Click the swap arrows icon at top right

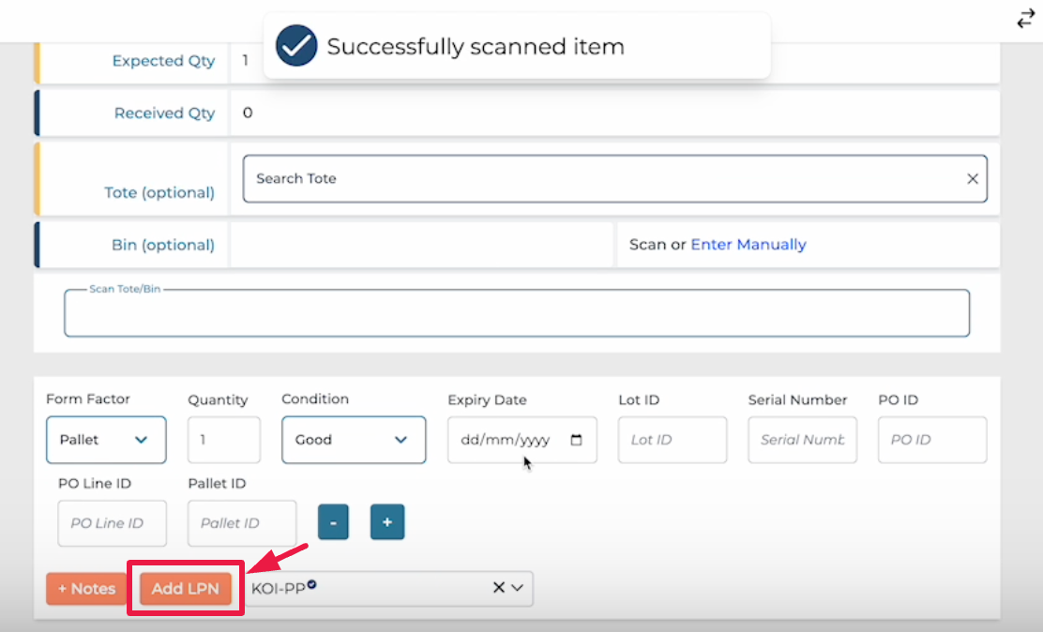1025,19
